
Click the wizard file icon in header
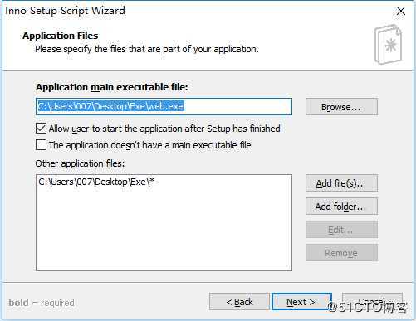click(x=389, y=45)
